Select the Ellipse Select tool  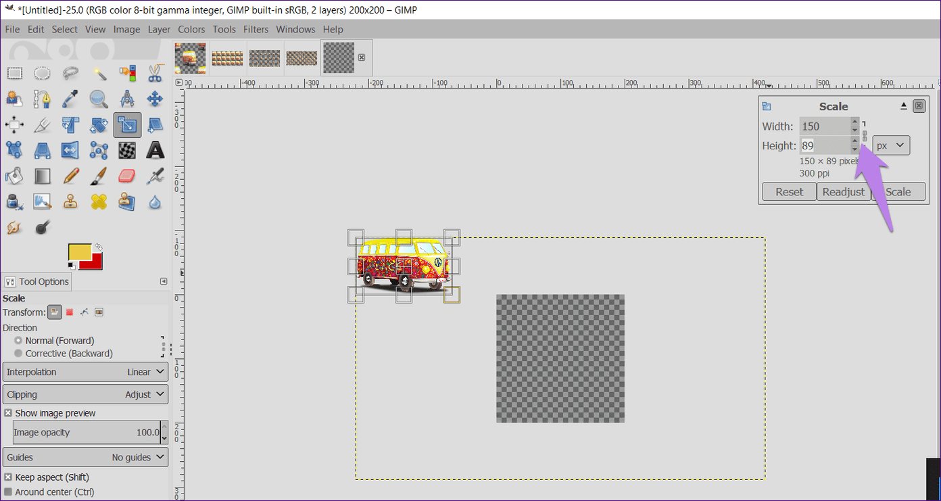coord(43,73)
